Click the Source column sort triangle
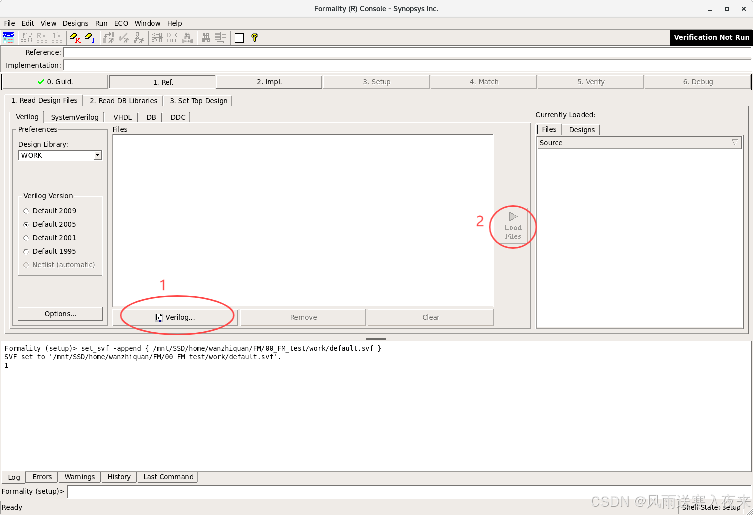 coord(735,143)
